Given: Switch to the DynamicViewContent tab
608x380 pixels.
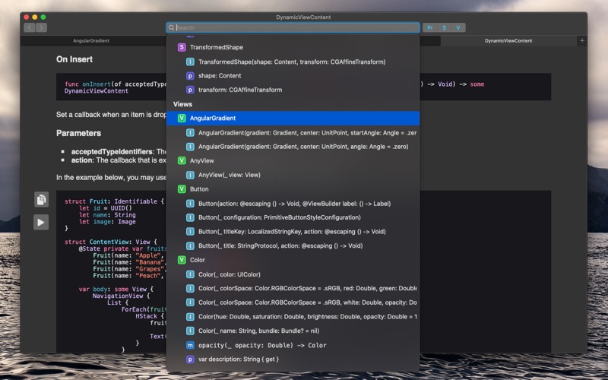Looking at the screenshot, I should (508, 40).
